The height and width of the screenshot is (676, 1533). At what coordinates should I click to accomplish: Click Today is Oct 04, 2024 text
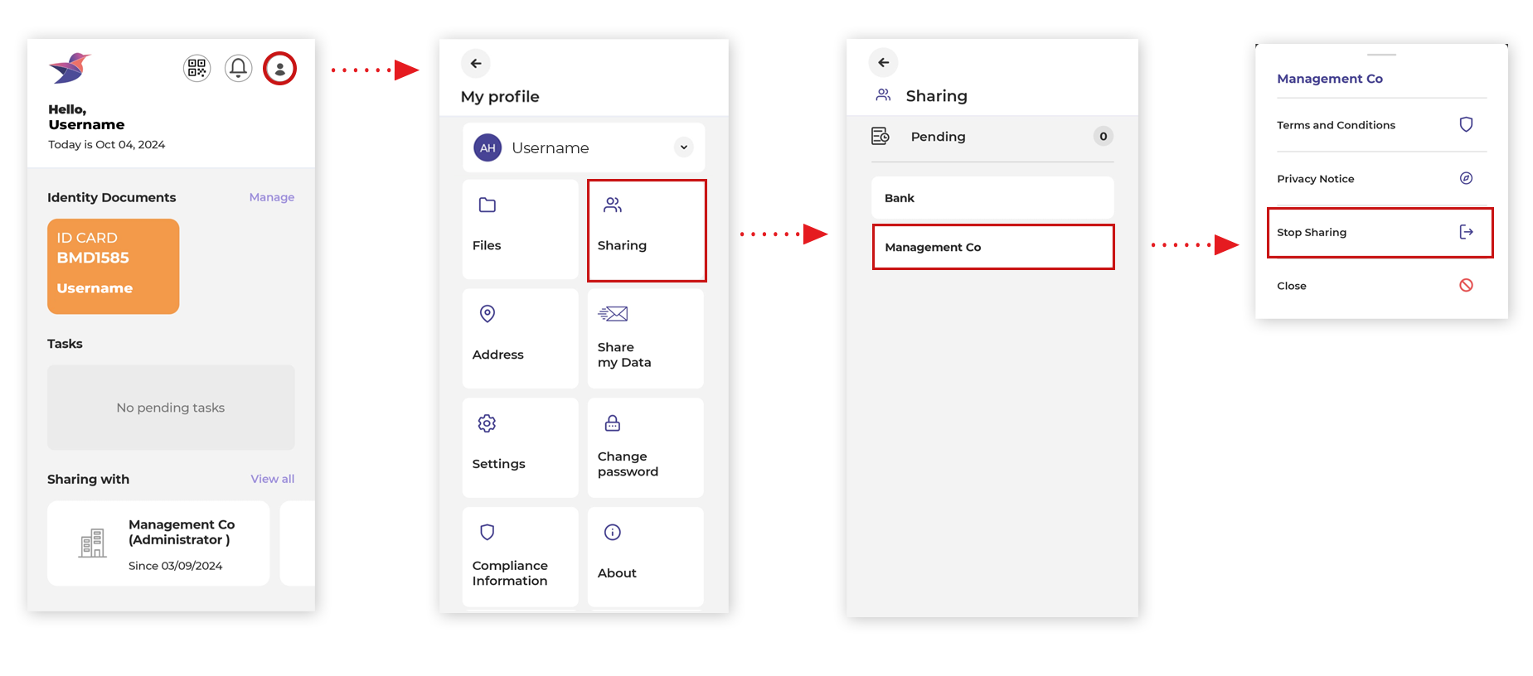tap(106, 144)
